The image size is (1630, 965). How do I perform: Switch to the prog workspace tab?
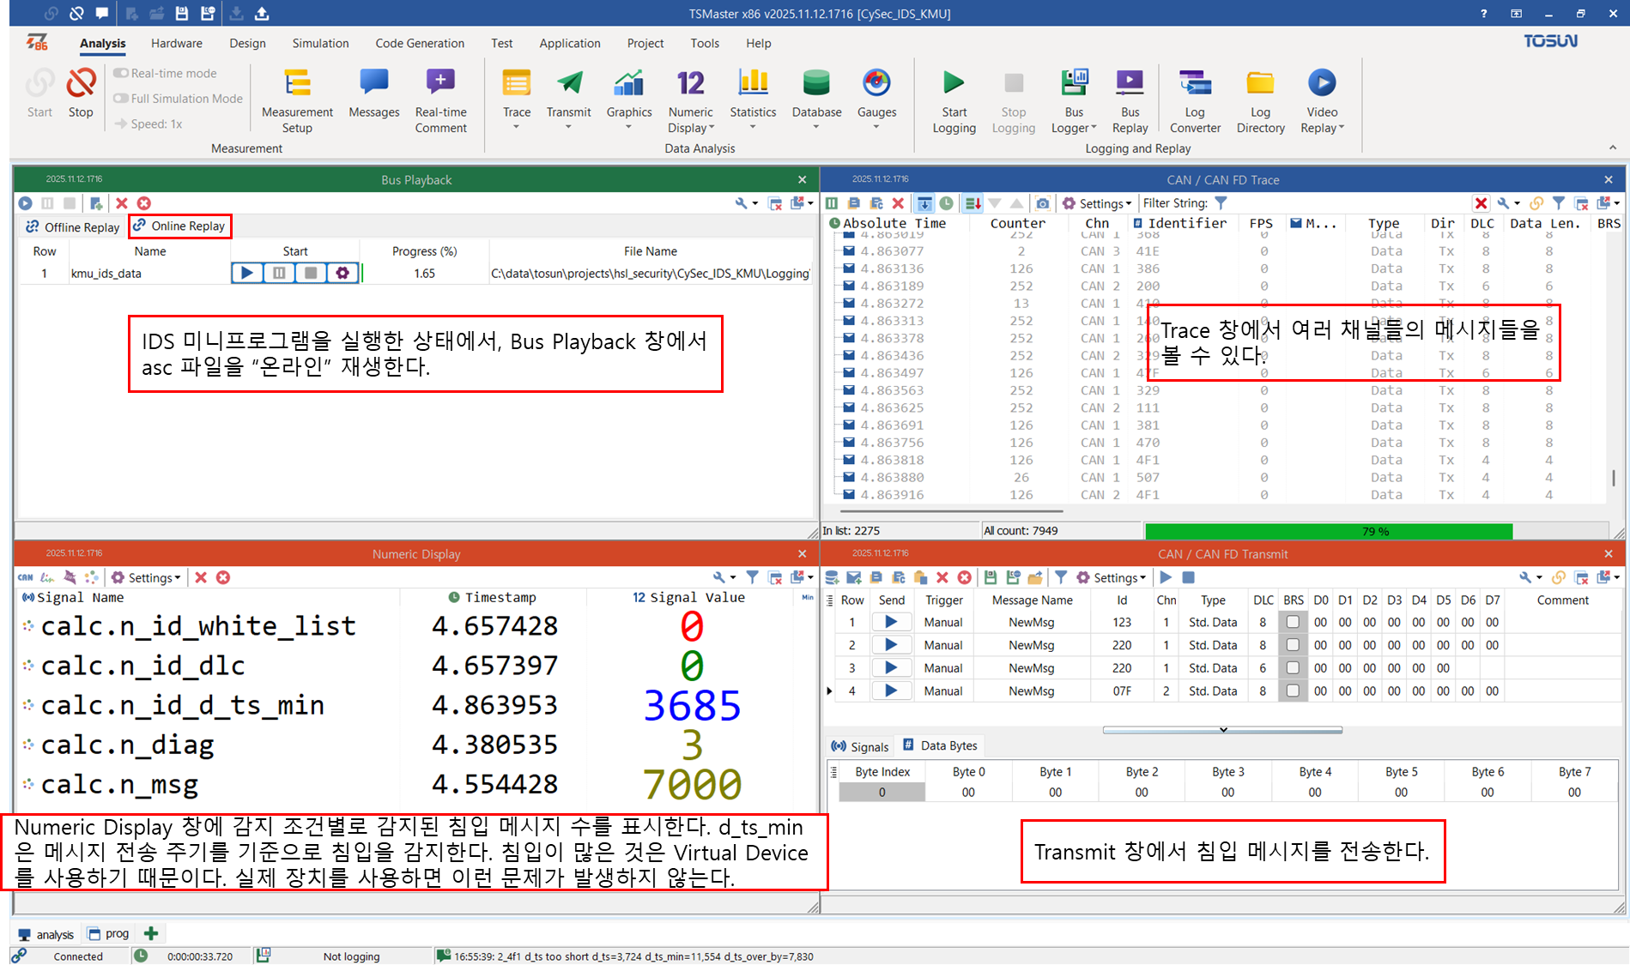108,934
